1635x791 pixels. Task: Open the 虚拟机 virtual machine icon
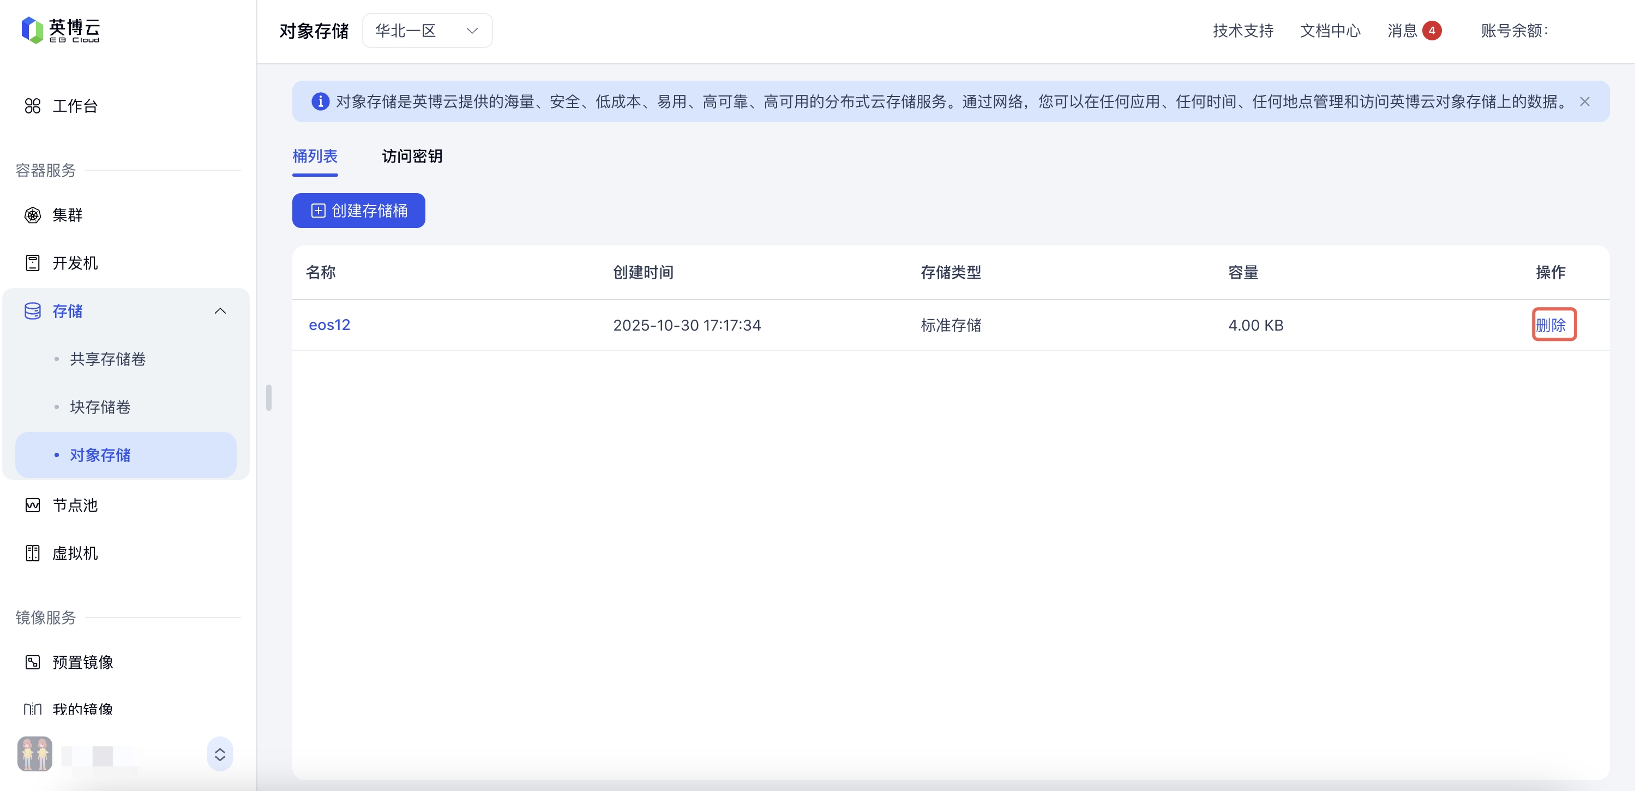[x=32, y=553]
